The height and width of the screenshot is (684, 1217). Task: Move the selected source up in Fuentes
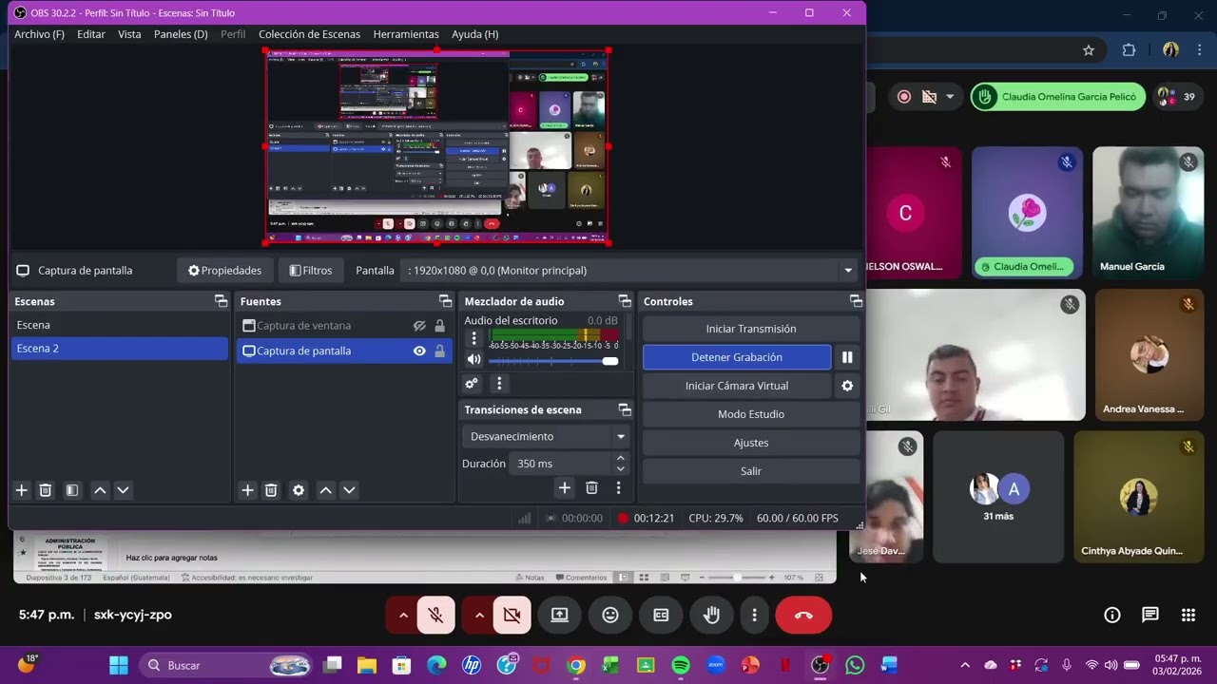point(325,490)
